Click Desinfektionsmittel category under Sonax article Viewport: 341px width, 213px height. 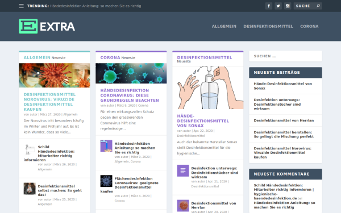[x=191, y=136]
